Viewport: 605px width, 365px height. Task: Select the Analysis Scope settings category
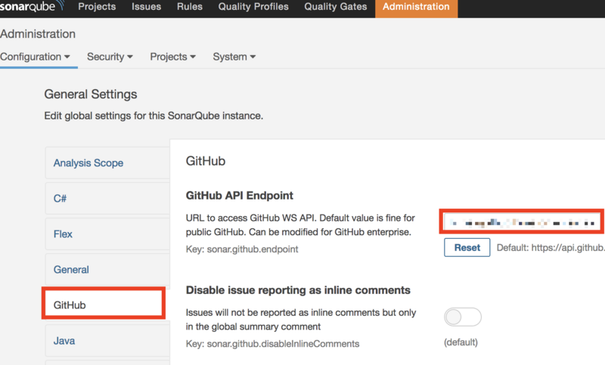(107, 162)
